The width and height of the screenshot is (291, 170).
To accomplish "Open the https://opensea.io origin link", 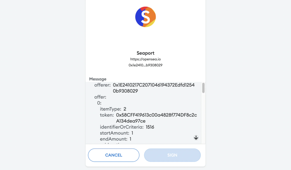I will [145, 59].
